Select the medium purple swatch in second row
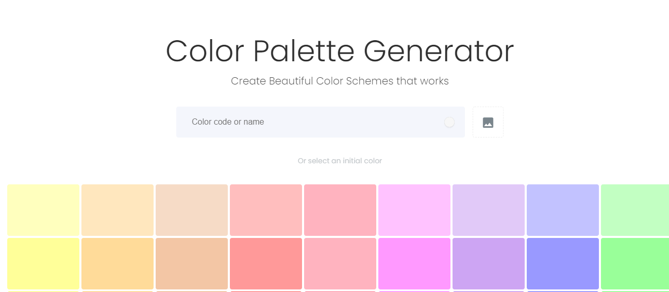 coord(489,263)
